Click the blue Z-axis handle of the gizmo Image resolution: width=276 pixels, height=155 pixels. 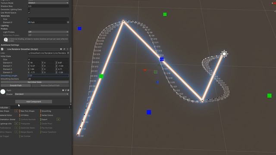tap(157, 82)
